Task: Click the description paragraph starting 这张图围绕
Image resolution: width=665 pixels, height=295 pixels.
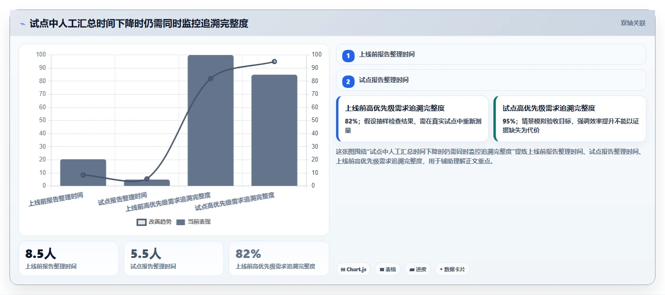Action: (x=490, y=156)
